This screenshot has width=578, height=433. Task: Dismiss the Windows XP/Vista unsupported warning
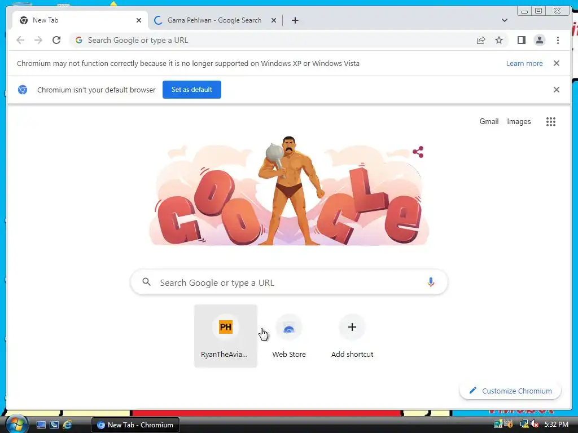pos(556,63)
